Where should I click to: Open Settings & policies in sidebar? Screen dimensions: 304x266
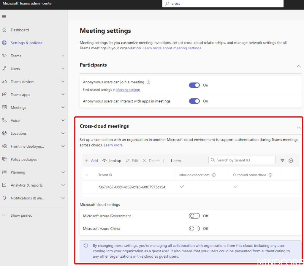click(26, 43)
